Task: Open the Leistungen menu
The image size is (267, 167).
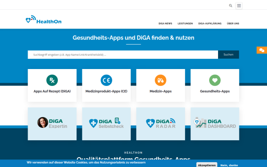Action: pos(185,24)
